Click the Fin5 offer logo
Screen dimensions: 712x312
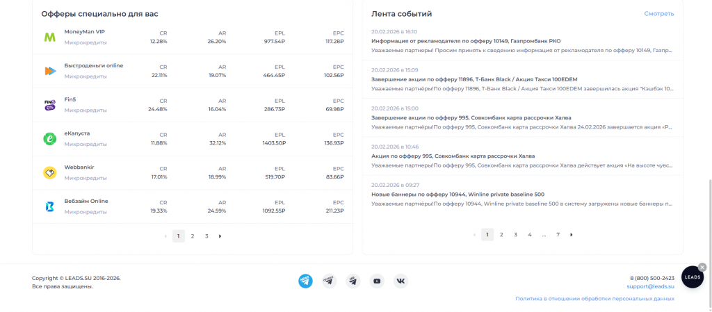(x=50, y=105)
